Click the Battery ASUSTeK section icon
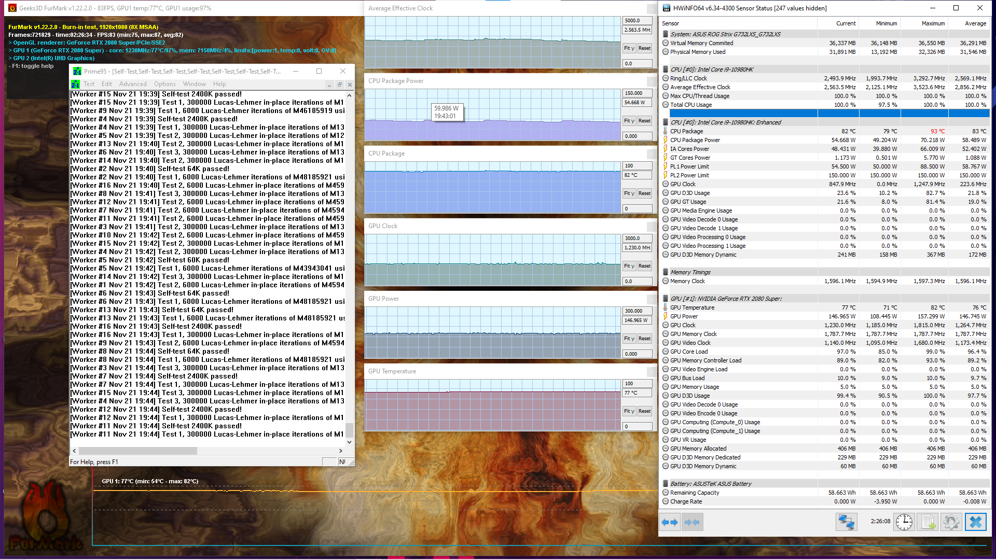 click(665, 484)
